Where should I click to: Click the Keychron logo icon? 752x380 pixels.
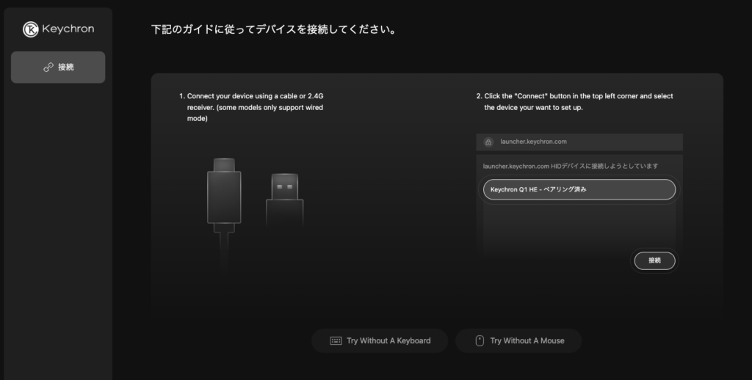(32, 29)
